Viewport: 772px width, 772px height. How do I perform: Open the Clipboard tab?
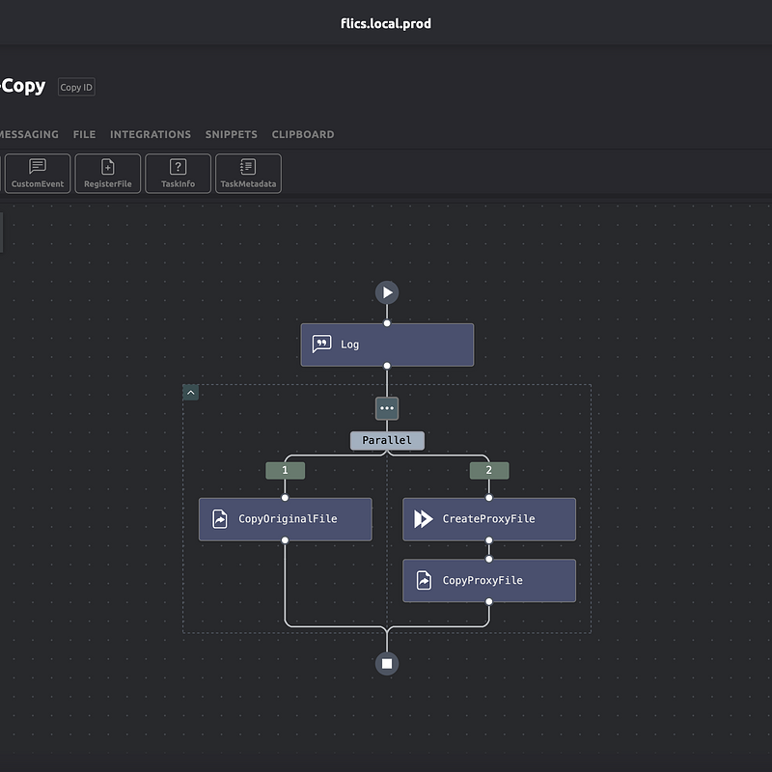[x=303, y=134]
